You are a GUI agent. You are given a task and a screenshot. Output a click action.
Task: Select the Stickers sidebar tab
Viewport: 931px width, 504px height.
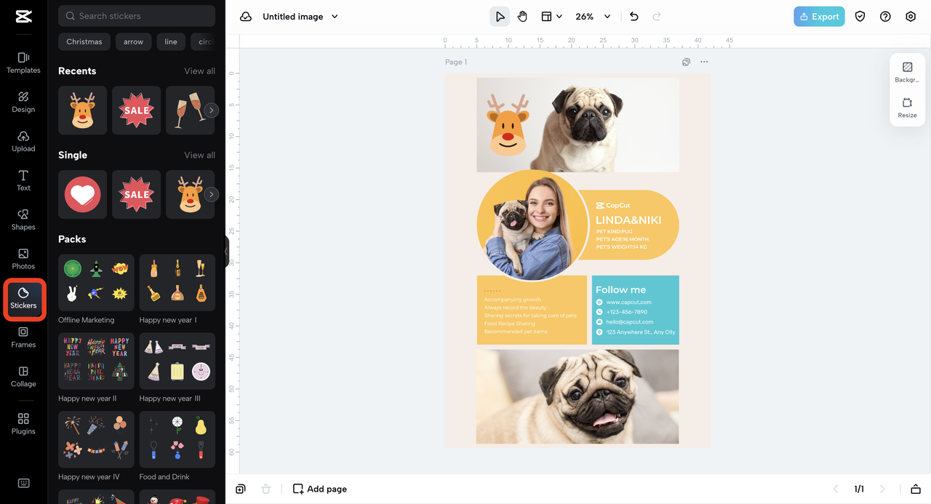point(23,298)
